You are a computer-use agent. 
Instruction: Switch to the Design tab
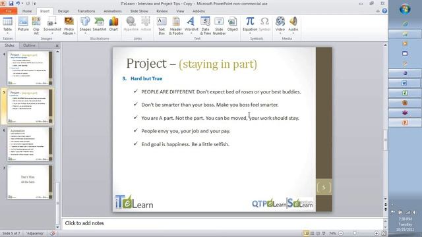[63, 11]
